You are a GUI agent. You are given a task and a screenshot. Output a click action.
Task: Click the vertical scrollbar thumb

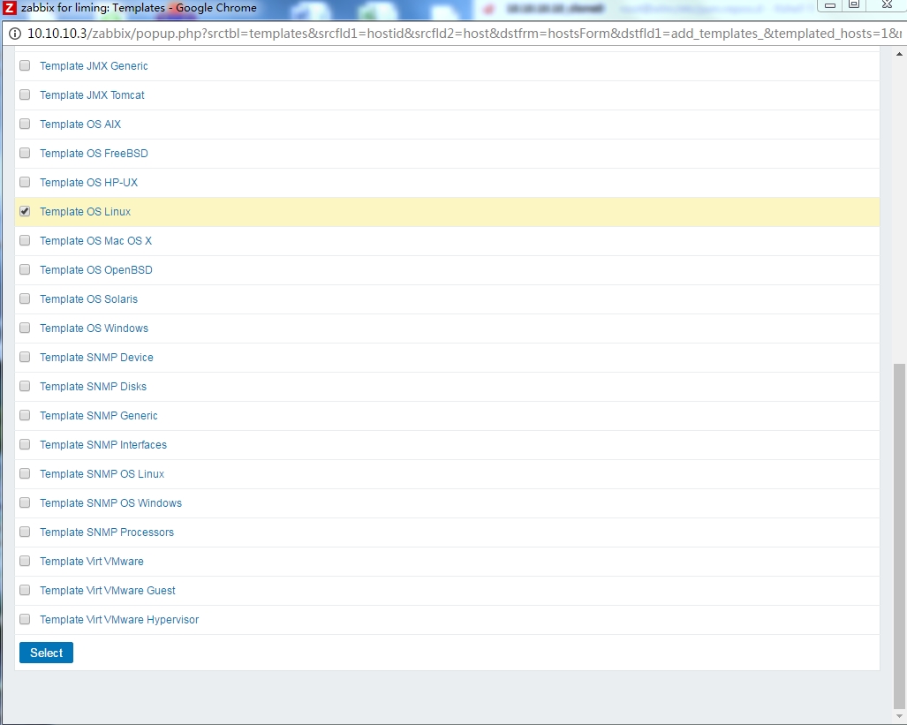coord(899,536)
